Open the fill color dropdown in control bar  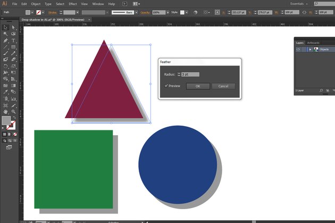tap(32, 12)
